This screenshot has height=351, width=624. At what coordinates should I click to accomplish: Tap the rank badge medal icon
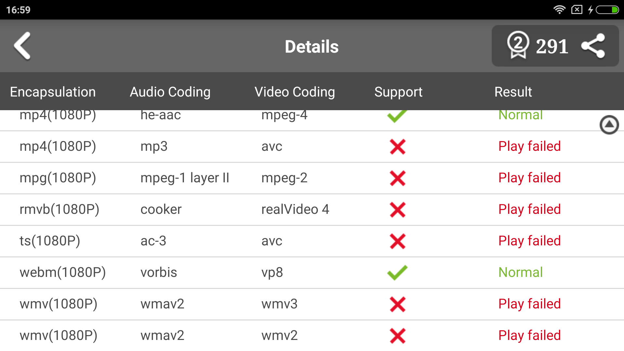pos(518,45)
